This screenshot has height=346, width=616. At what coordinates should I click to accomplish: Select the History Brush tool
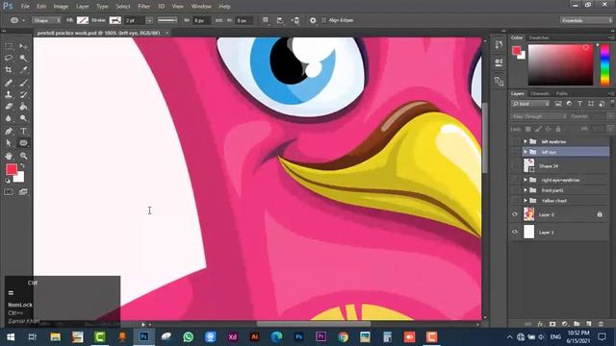click(23, 94)
